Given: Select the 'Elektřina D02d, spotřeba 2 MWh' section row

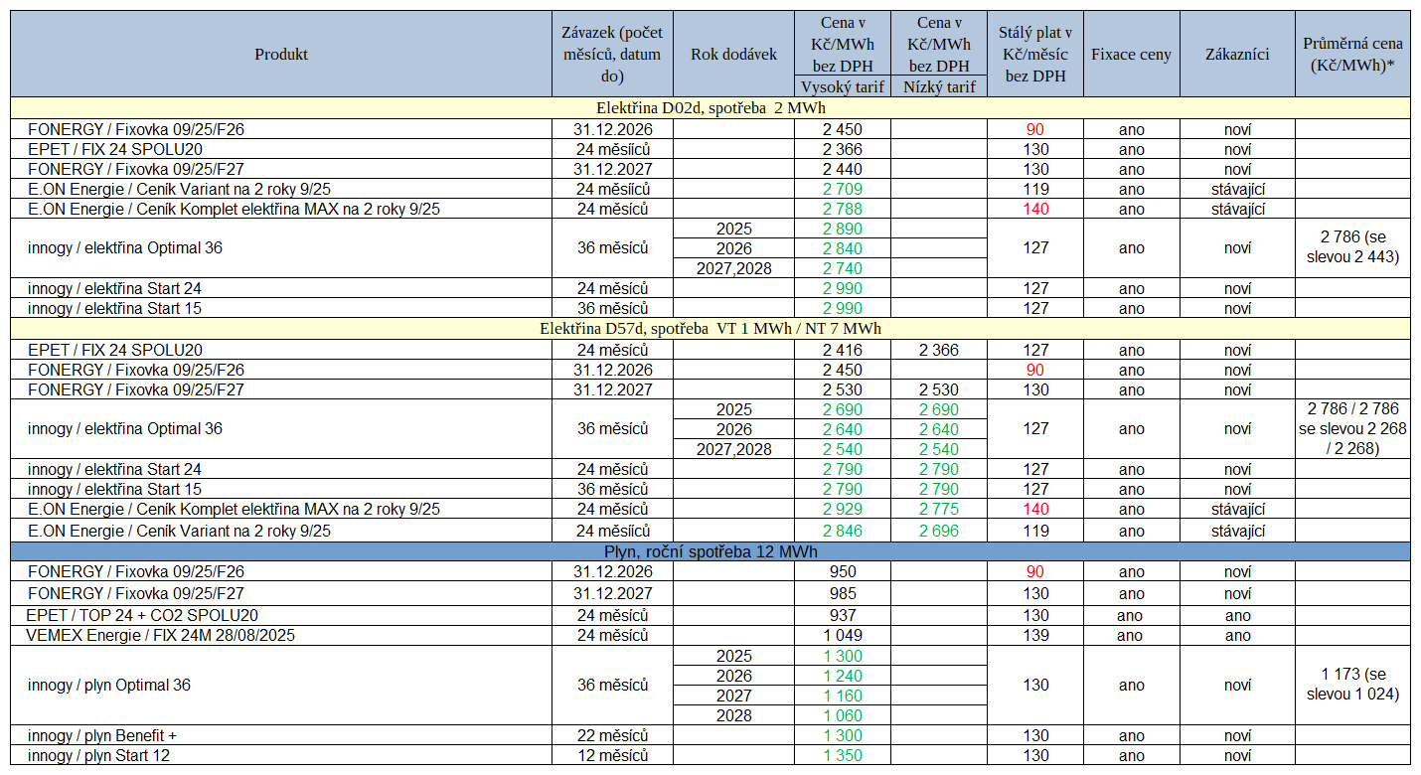Looking at the screenshot, I should pyautogui.click(x=710, y=107).
